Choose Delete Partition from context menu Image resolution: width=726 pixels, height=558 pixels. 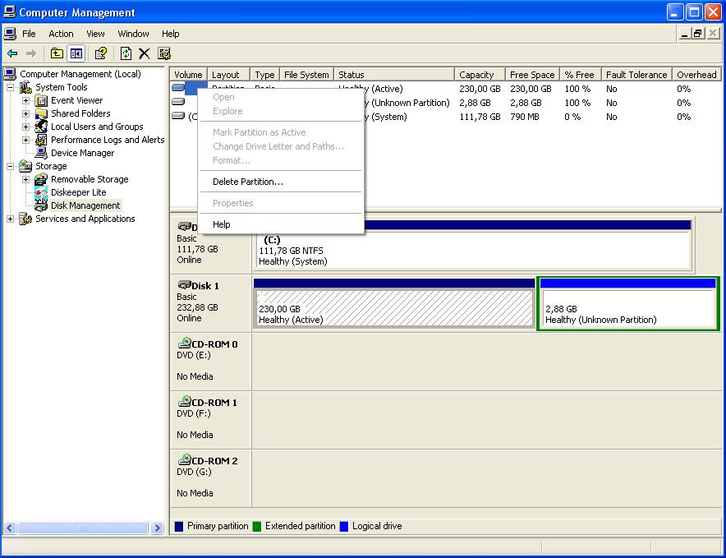tap(281, 182)
